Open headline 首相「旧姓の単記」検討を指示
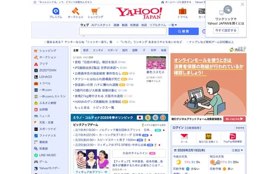Screen dimensions: 278x174 [x=96, y=62]
